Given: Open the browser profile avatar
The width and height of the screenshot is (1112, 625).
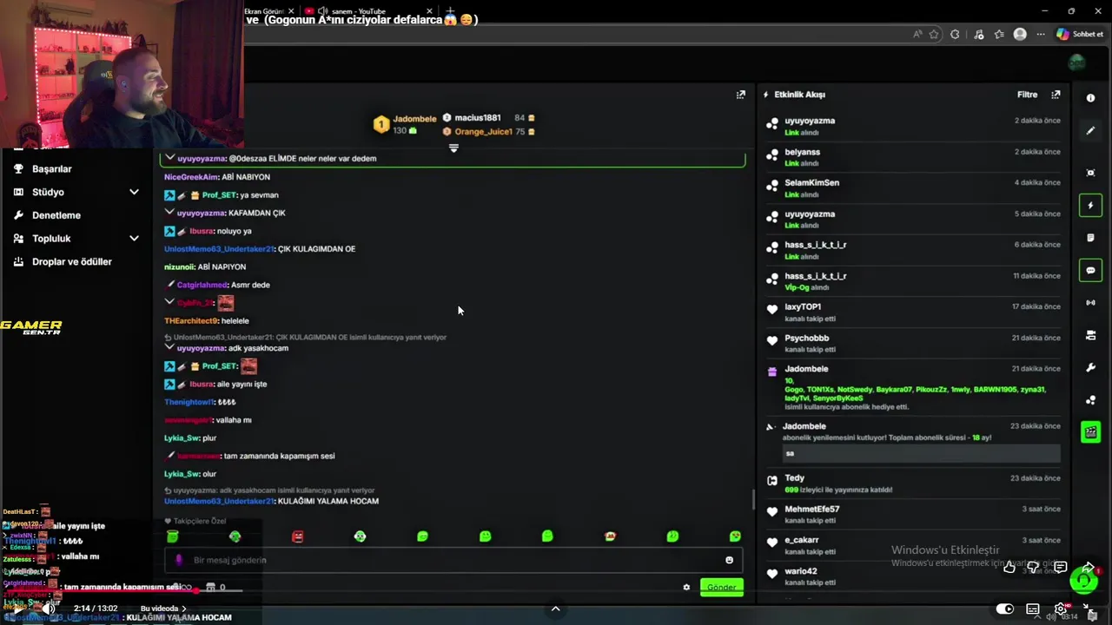Looking at the screenshot, I should 1020,35.
